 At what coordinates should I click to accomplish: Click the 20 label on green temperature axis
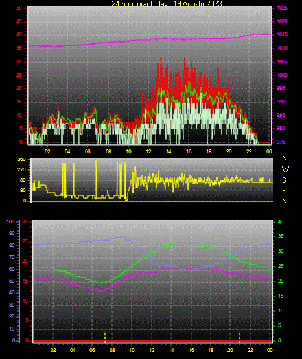(281, 281)
